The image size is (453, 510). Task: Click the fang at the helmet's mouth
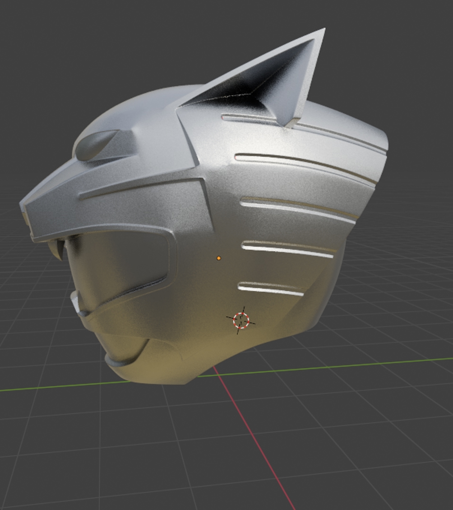coord(60,249)
